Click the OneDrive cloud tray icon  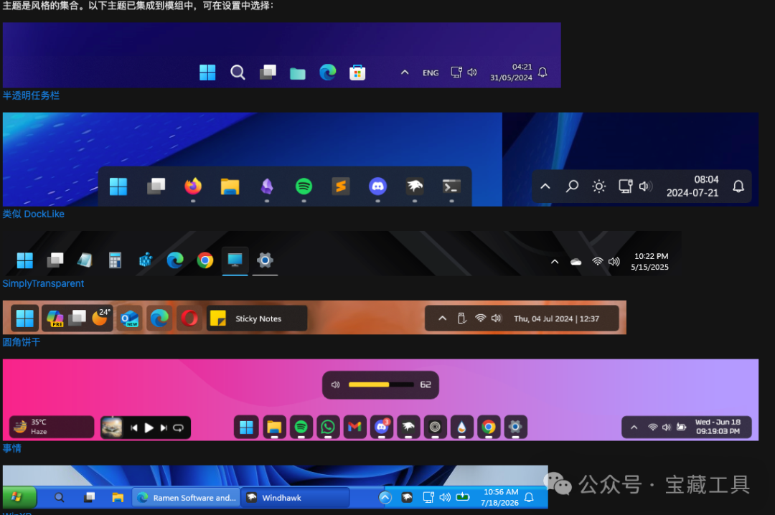tap(576, 262)
